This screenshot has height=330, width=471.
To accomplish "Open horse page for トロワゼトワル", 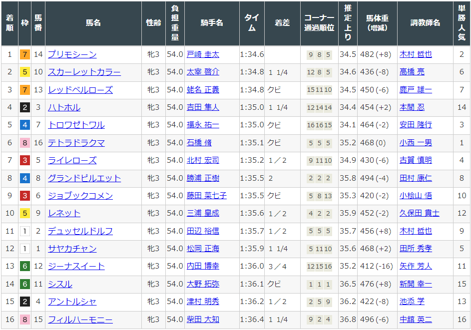I will [76, 125].
